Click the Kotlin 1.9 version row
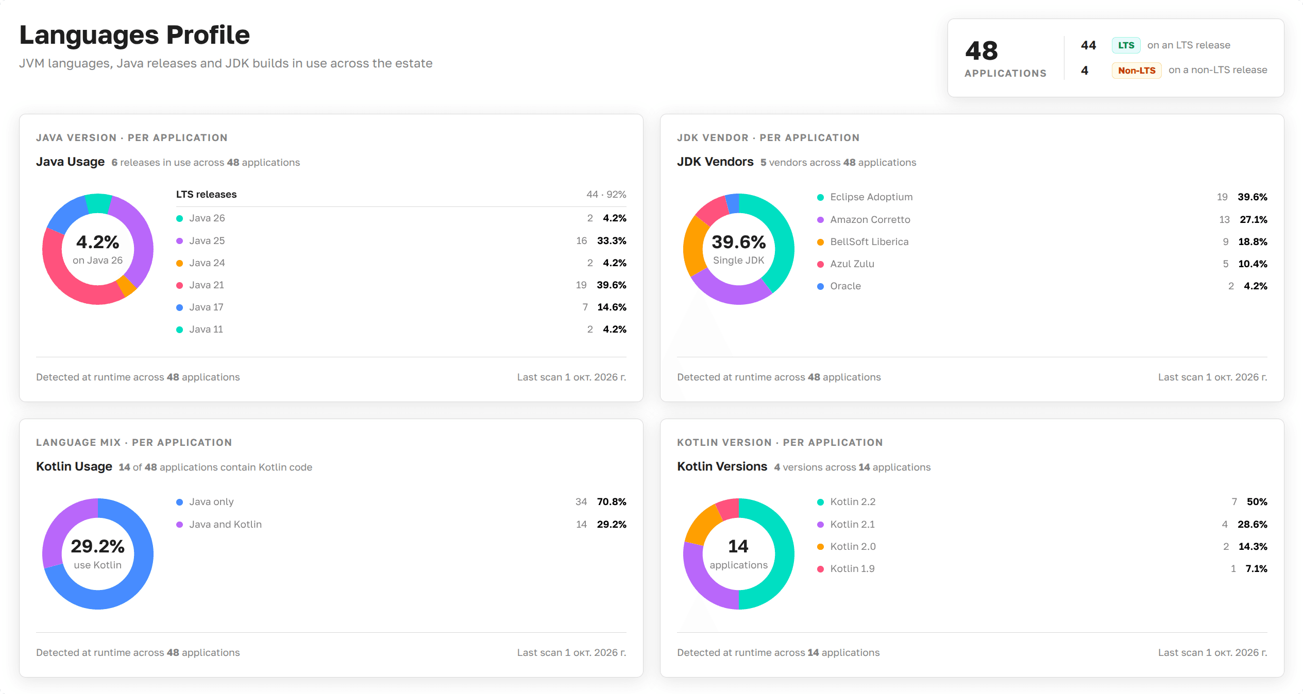This screenshot has width=1303, height=694. 1042,568
